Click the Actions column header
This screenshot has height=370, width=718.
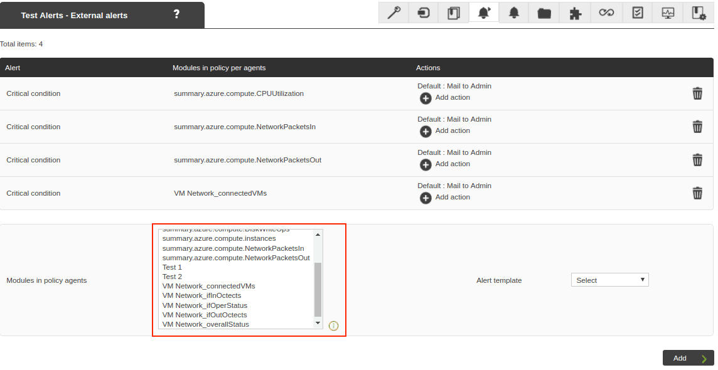[427, 68]
